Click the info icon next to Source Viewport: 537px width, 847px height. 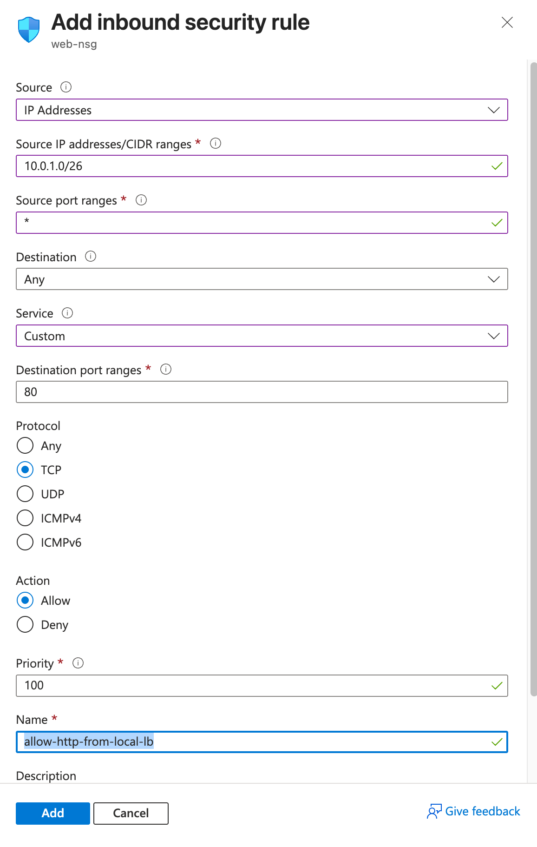click(x=66, y=87)
